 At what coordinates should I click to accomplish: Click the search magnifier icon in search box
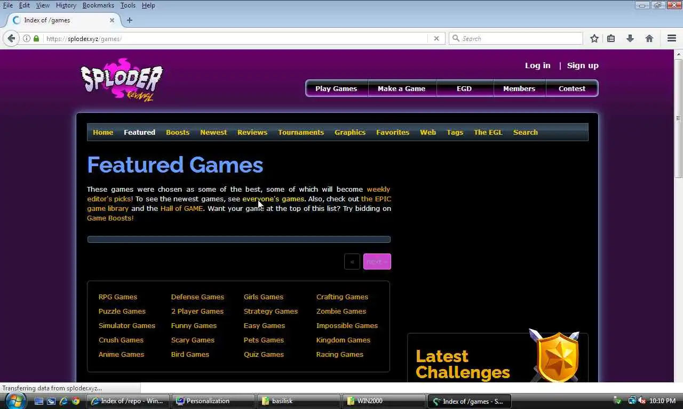point(456,38)
